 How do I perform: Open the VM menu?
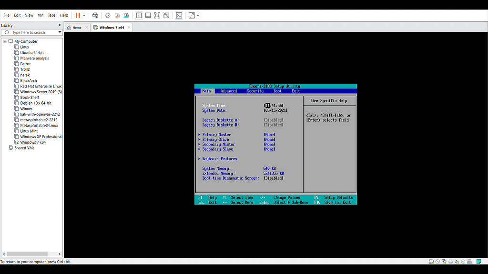click(41, 15)
